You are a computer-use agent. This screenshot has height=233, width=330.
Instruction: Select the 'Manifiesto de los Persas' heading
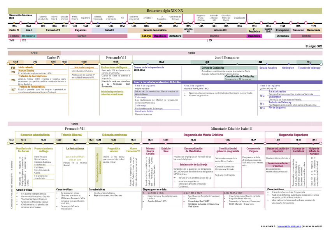[24, 150]
